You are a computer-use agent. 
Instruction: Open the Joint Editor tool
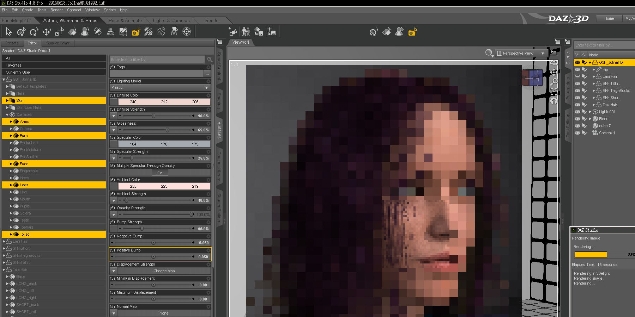(x=98, y=32)
